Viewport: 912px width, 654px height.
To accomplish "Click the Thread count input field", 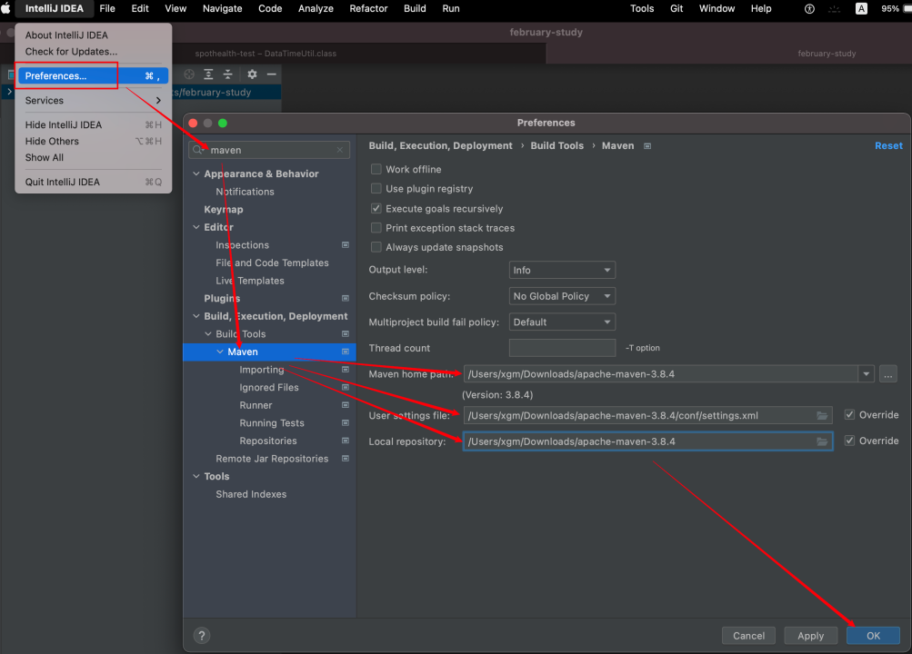I will (562, 348).
